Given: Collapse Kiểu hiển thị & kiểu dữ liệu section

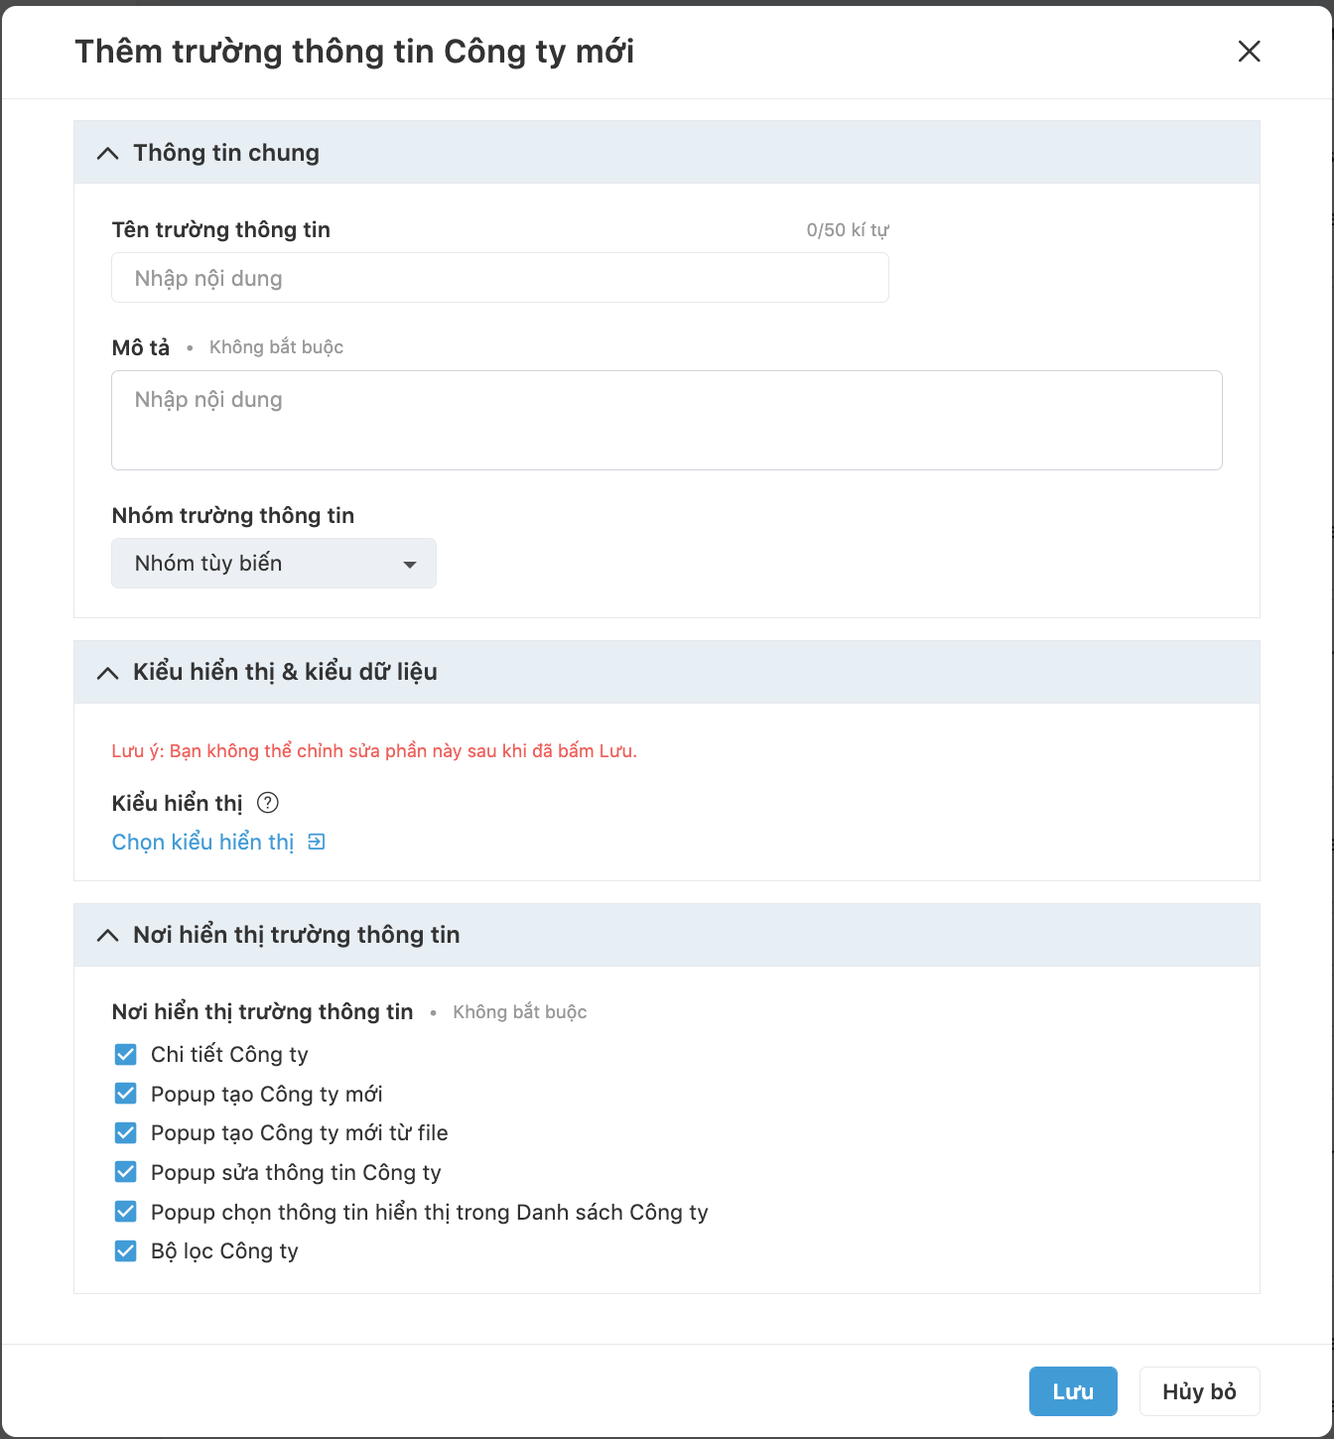Looking at the screenshot, I should [x=108, y=672].
